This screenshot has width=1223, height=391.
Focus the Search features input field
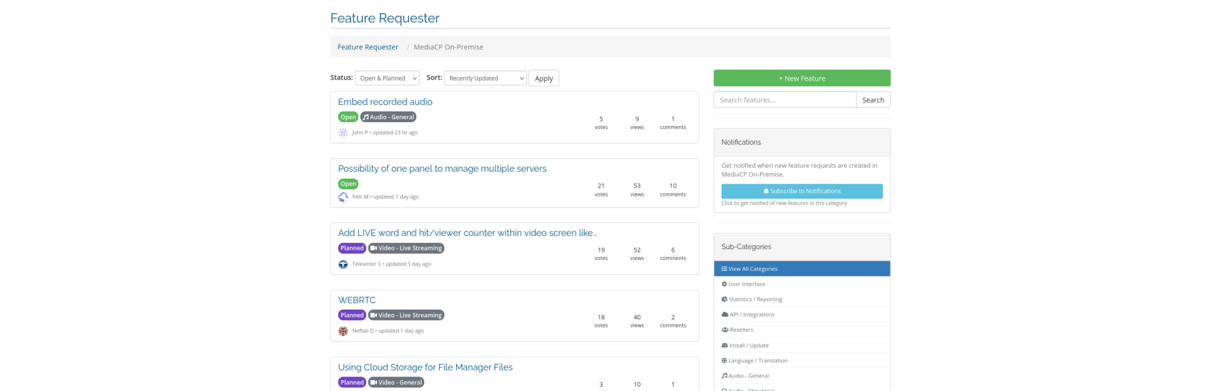tap(784, 100)
